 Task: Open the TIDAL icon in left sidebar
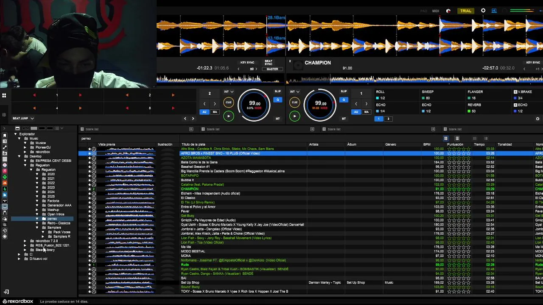click(x=5, y=201)
